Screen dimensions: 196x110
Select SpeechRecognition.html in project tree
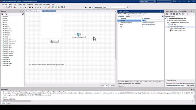click(179, 31)
